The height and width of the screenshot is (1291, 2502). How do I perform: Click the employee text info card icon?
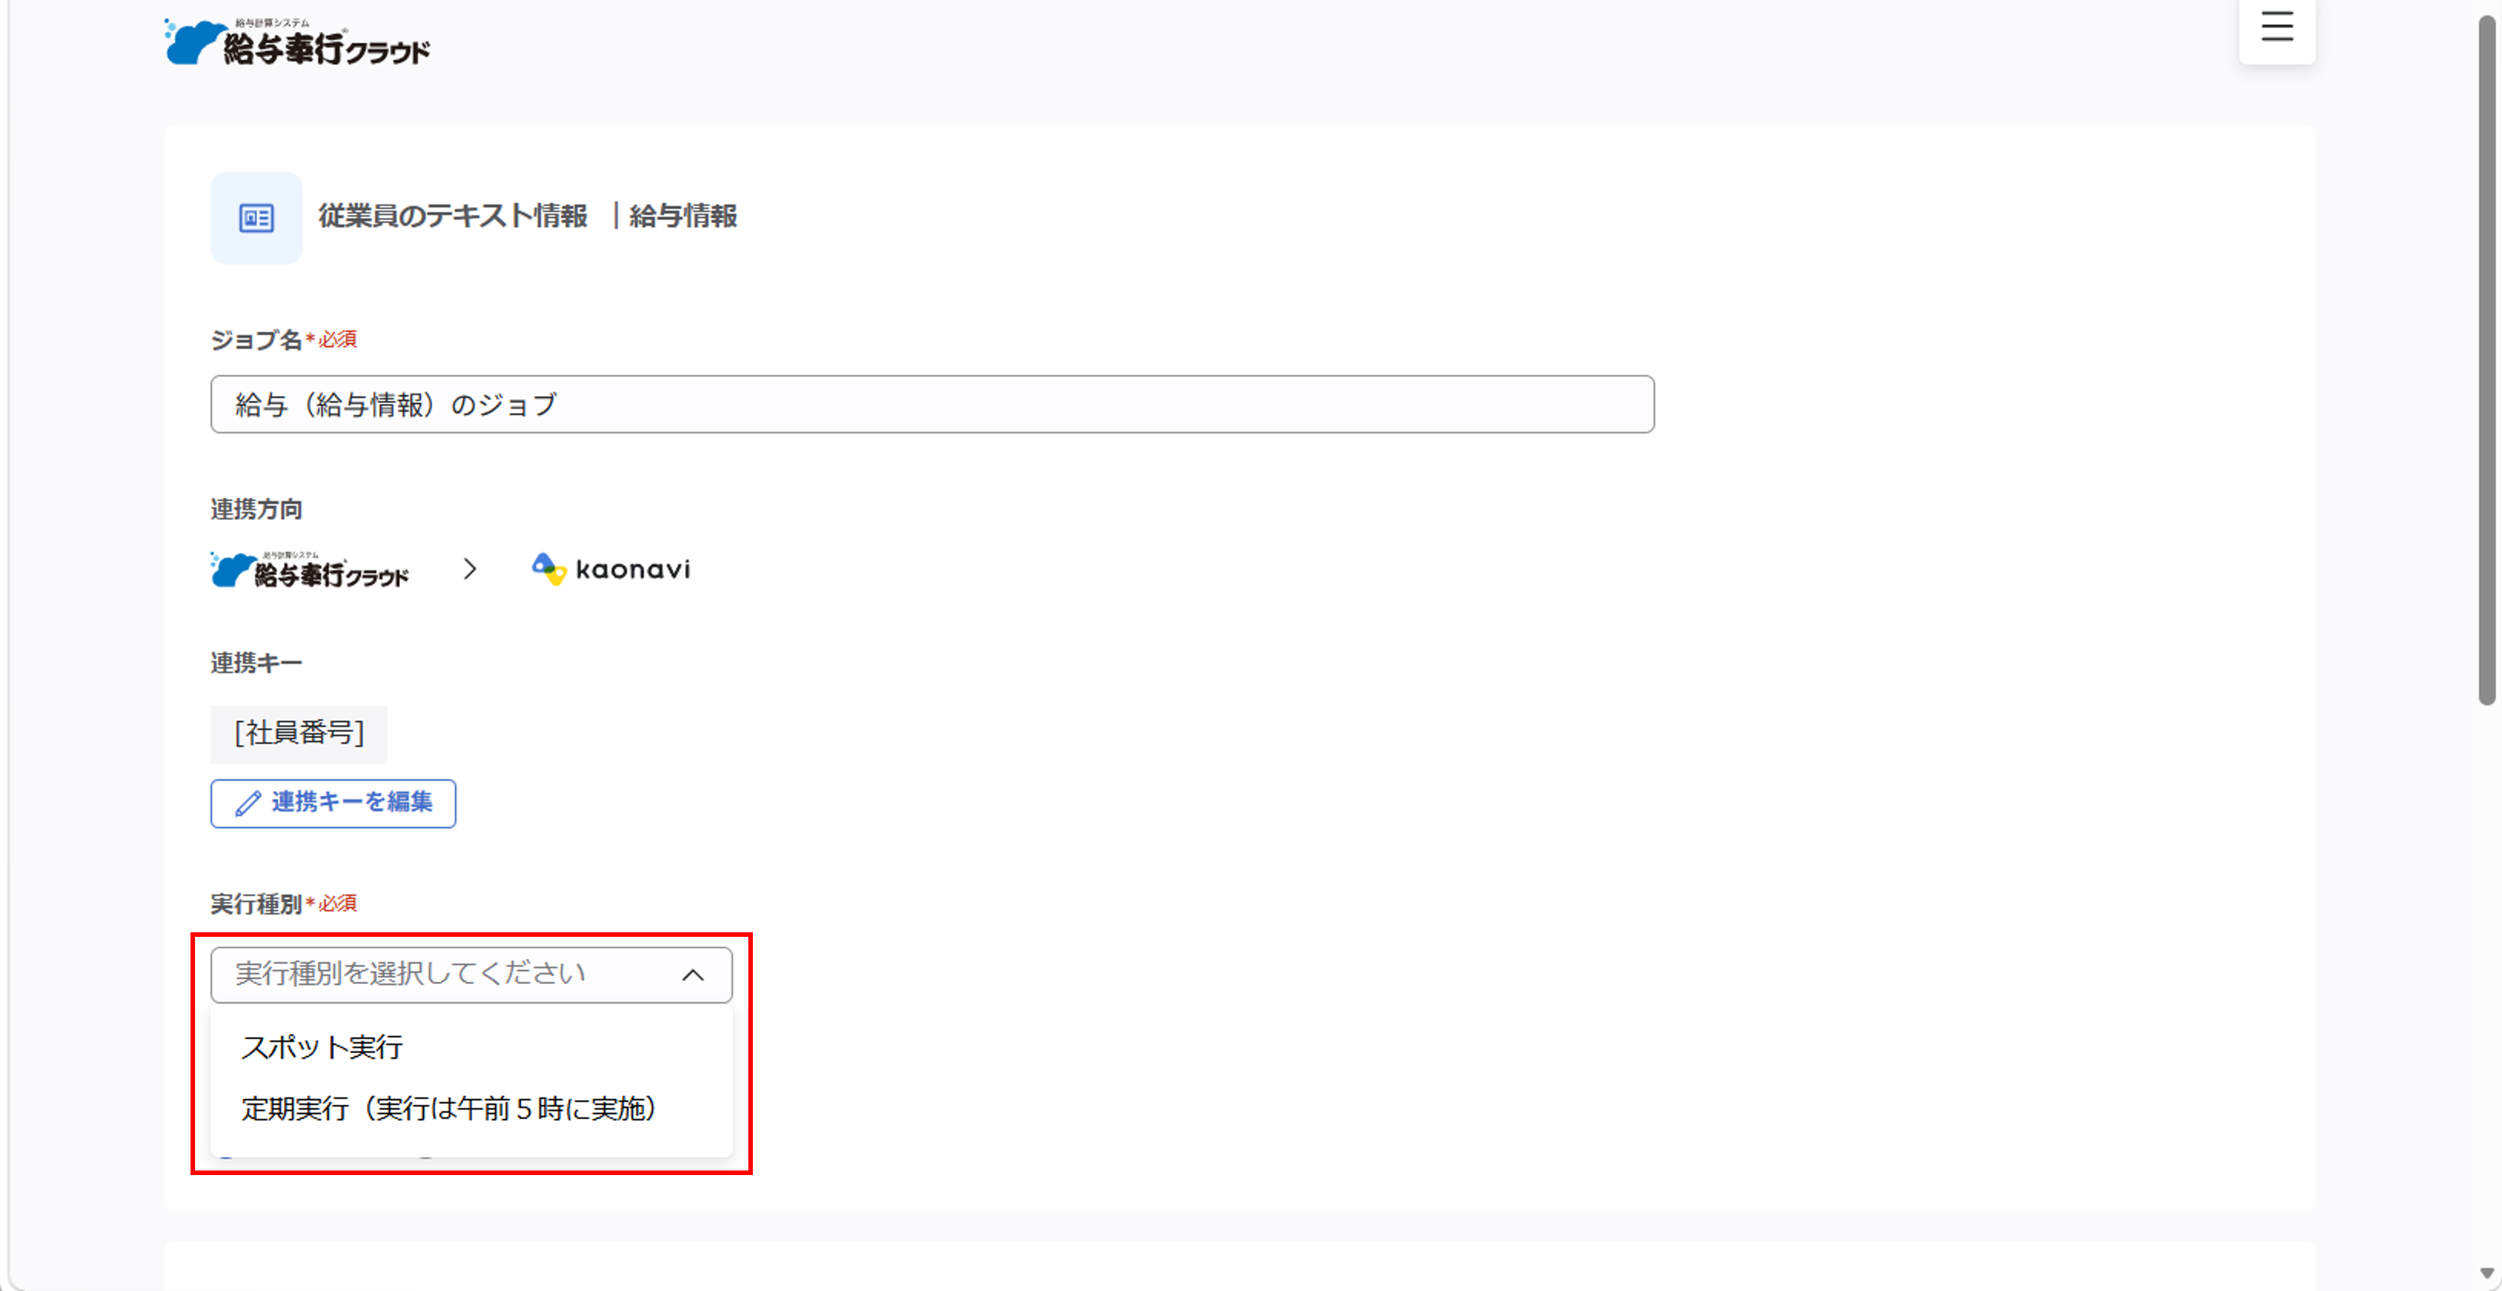point(256,217)
